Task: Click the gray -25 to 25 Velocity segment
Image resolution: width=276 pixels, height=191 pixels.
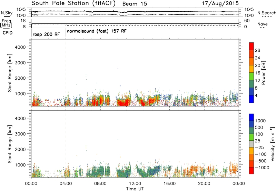Action: coord(252,144)
